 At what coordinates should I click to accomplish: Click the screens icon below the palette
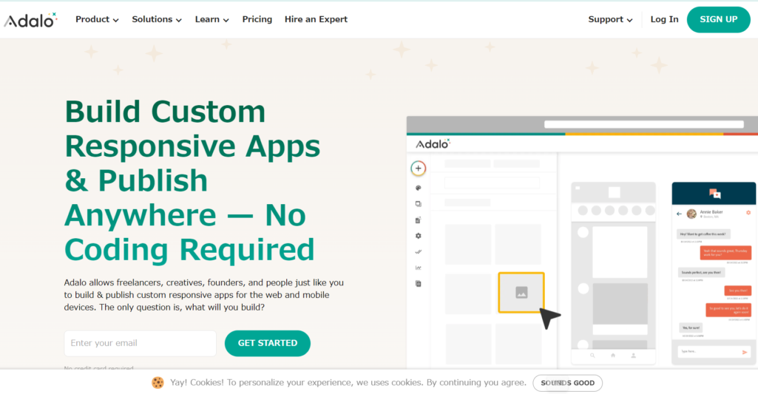tap(418, 204)
